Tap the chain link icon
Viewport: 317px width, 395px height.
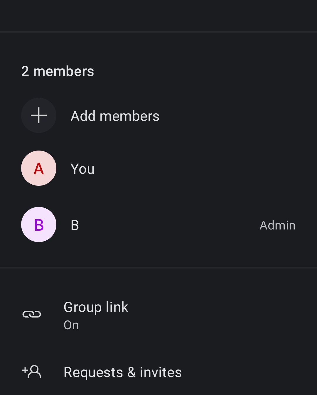(x=32, y=314)
